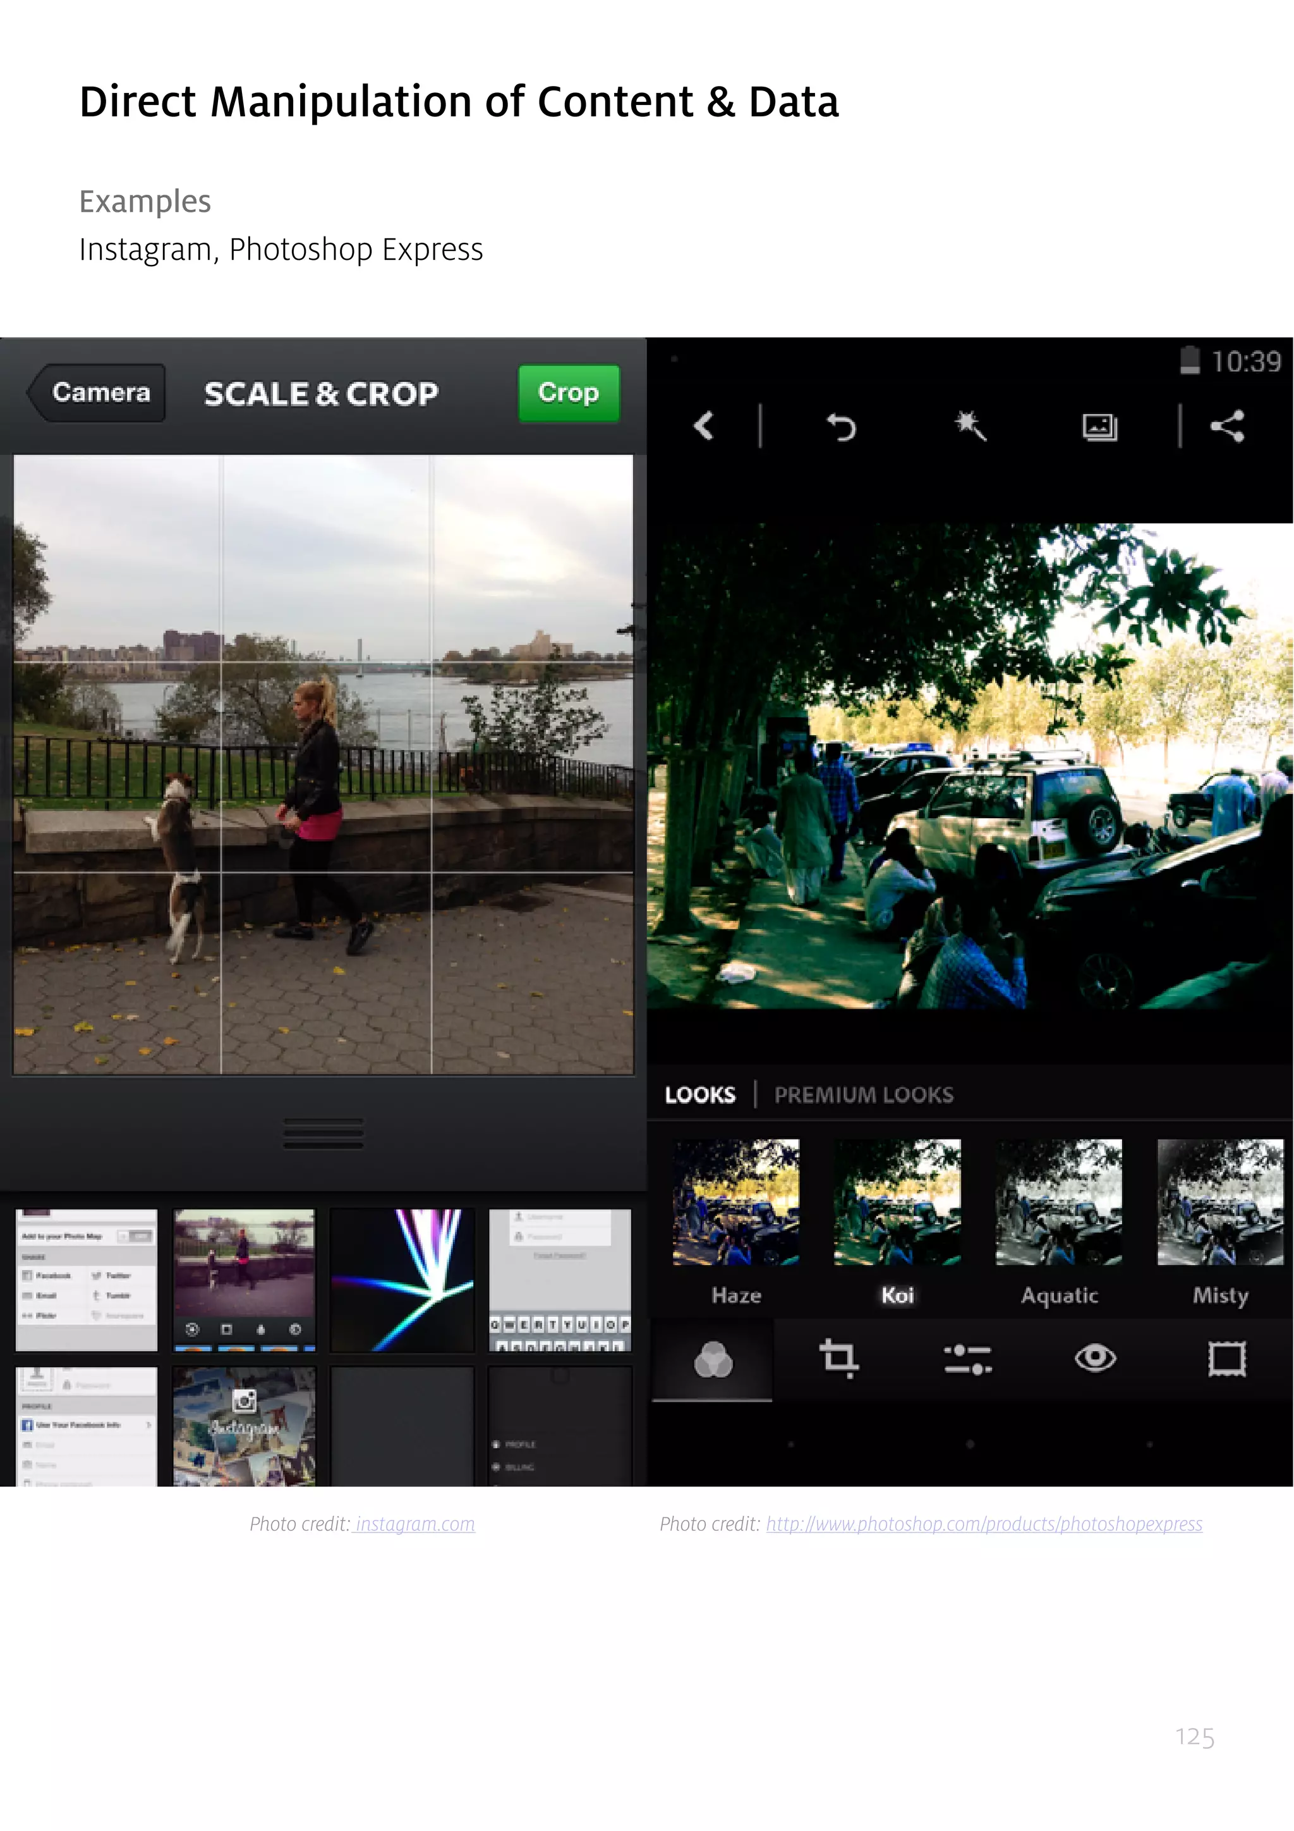
Task: Apply the Haze look thumbnail
Action: 735,1202
